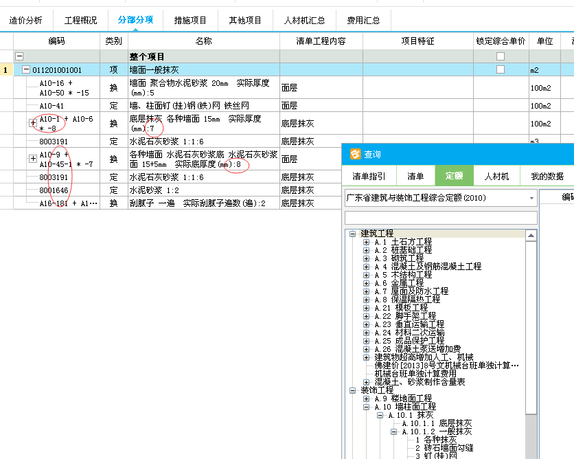Image resolution: width=574 pixels, height=459 pixels.
Task: Select 机械台班单独计算费用 tree item
Action: [415, 374]
